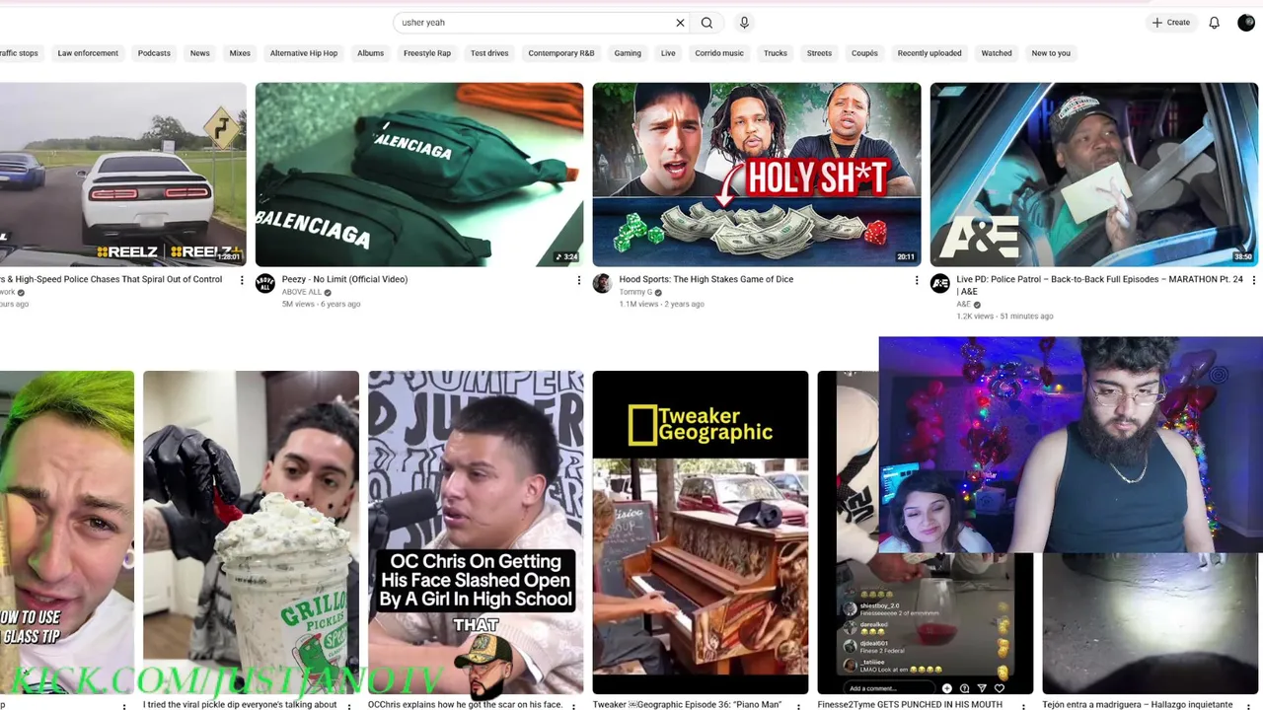1263x710 pixels.
Task: Select the Contemporary R&B chip
Action: point(561,53)
